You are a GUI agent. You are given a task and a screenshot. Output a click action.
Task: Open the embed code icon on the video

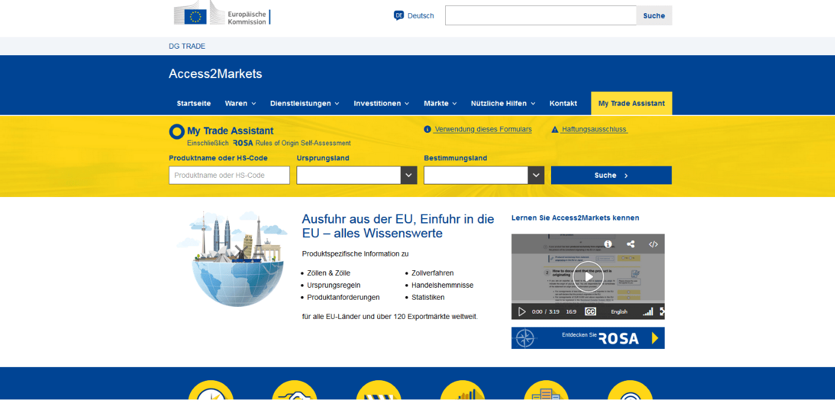(x=653, y=244)
